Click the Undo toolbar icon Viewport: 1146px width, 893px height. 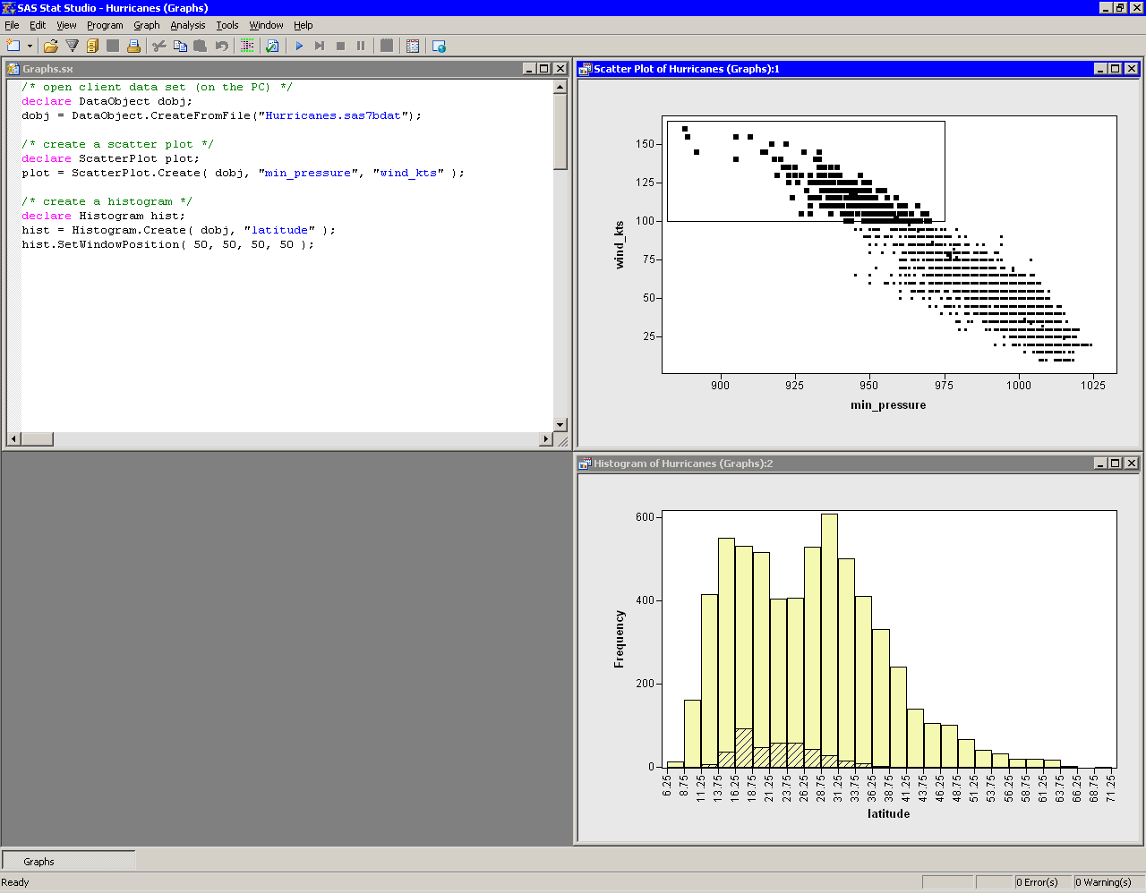click(x=221, y=46)
